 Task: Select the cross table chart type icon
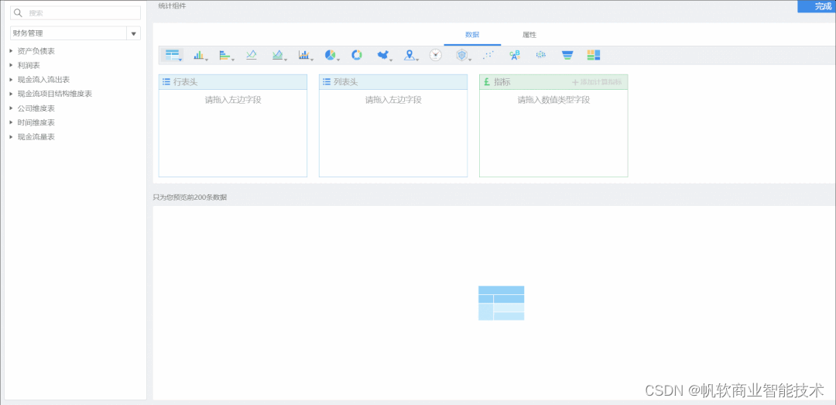pyautogui.click(x=172, y=55)
